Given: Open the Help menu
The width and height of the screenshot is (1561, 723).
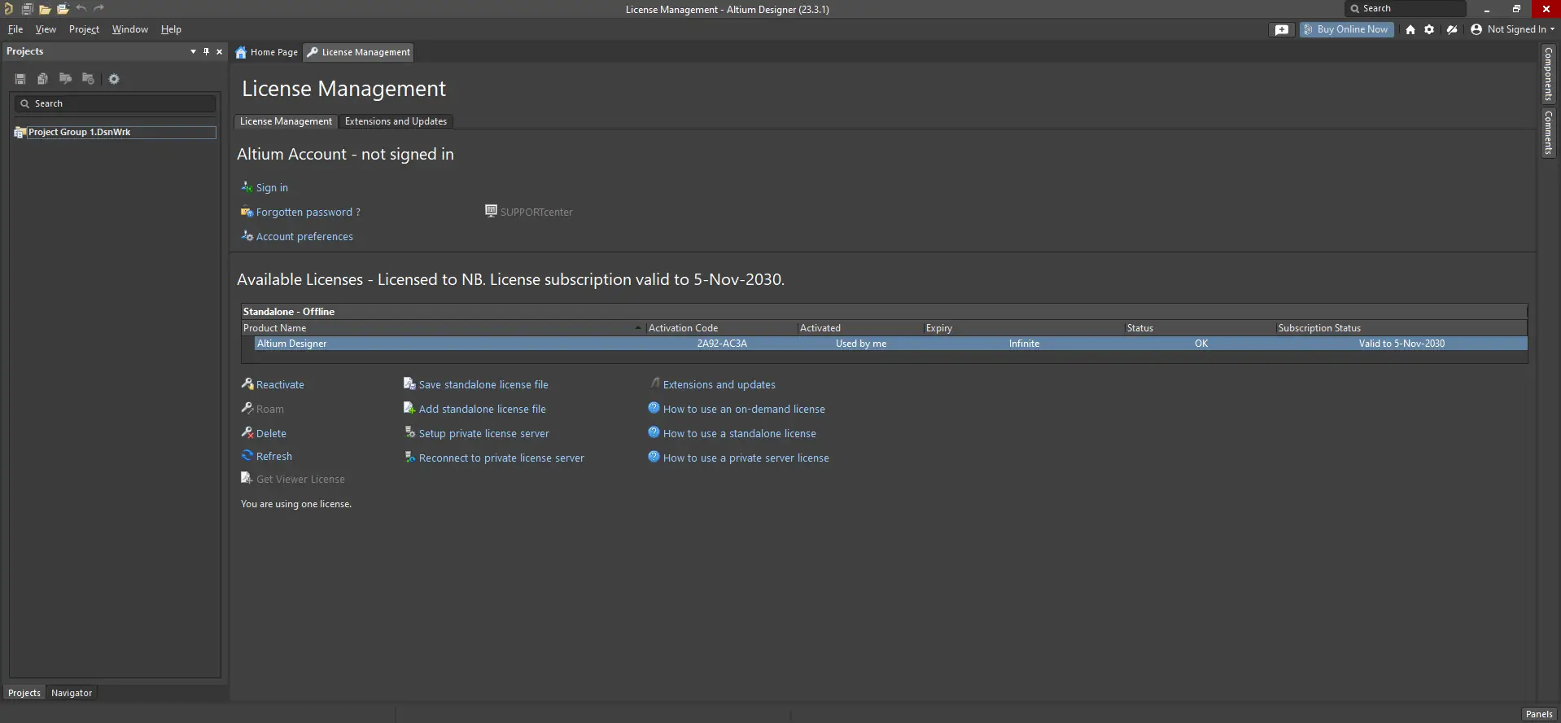Looking at the screenshot, I should (x=171, y=29).
